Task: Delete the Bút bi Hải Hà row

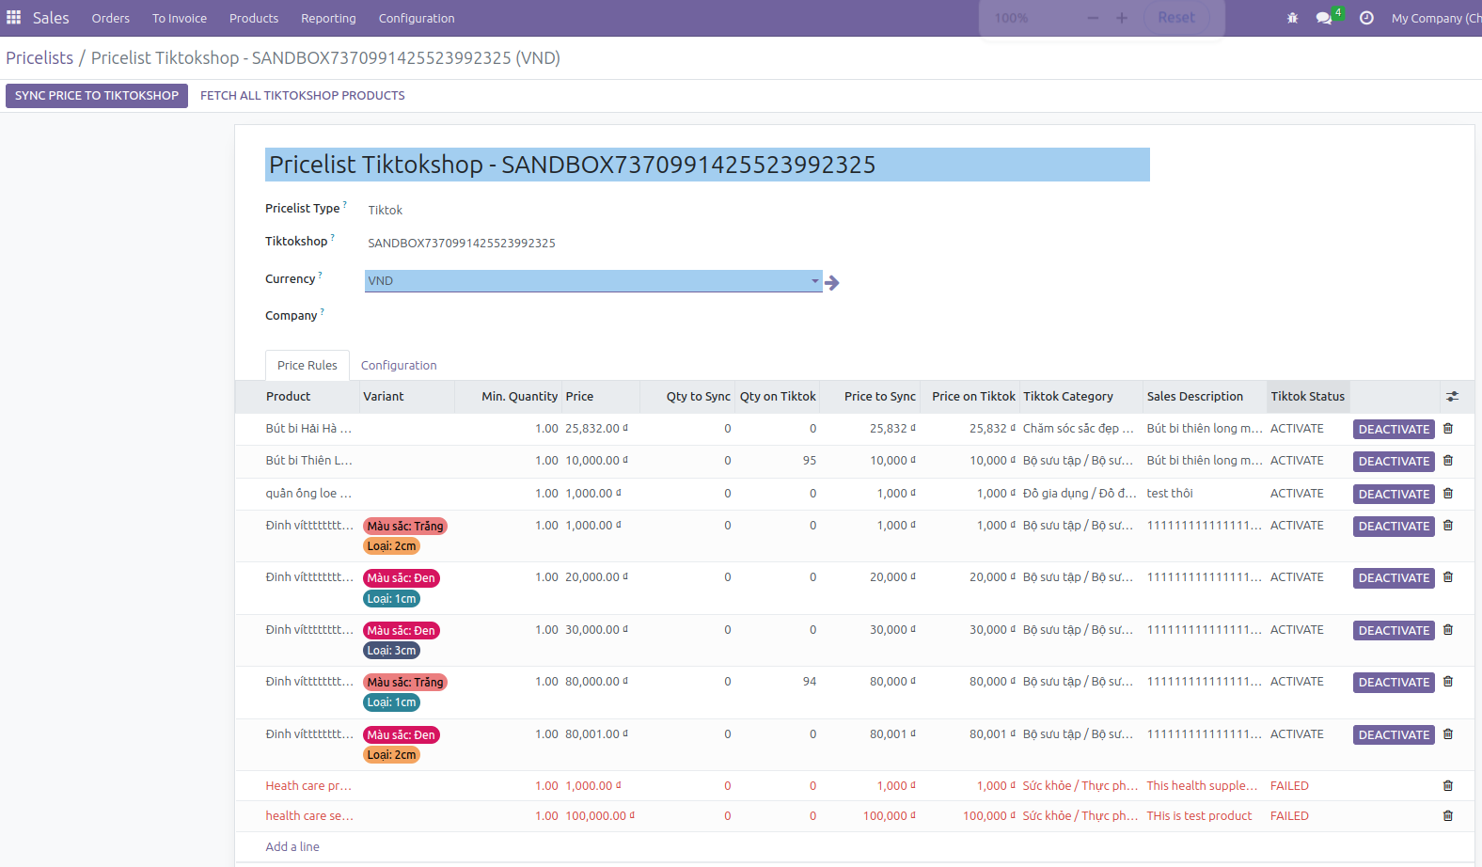Action: coord(1448,429)
